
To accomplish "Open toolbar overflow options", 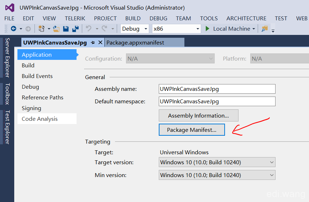I will 273,31.
